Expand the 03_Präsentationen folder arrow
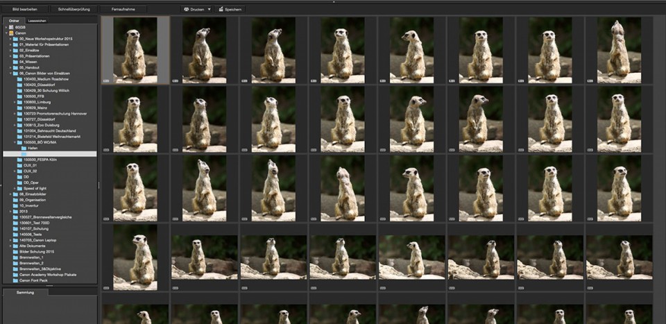 pyautogui.click(x=10, y=56)
